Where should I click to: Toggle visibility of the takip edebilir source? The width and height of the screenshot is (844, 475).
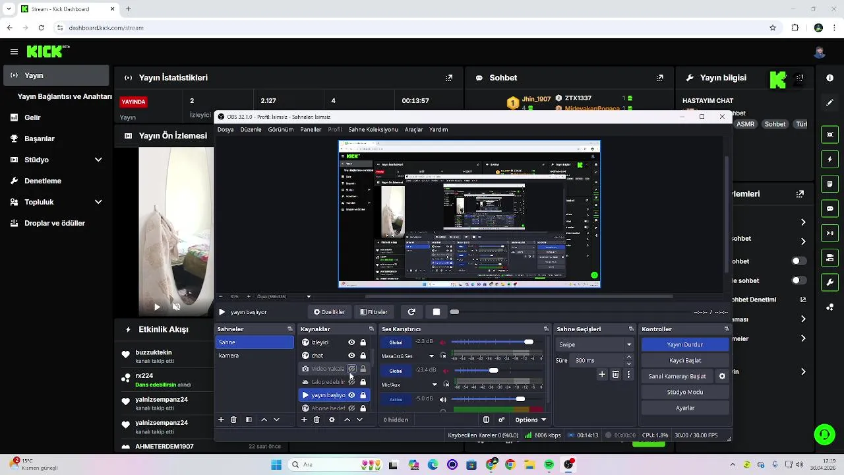(351, 382)
